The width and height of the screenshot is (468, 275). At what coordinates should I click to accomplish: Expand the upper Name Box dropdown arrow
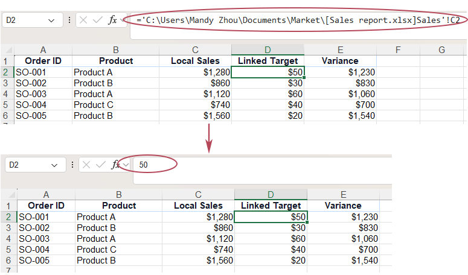50,20
